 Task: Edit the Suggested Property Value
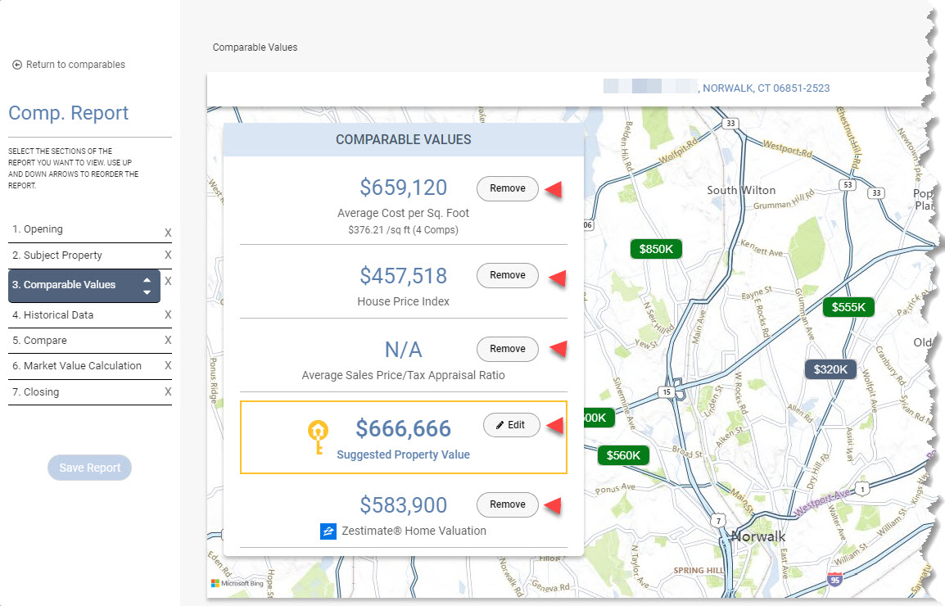[511, 425]
